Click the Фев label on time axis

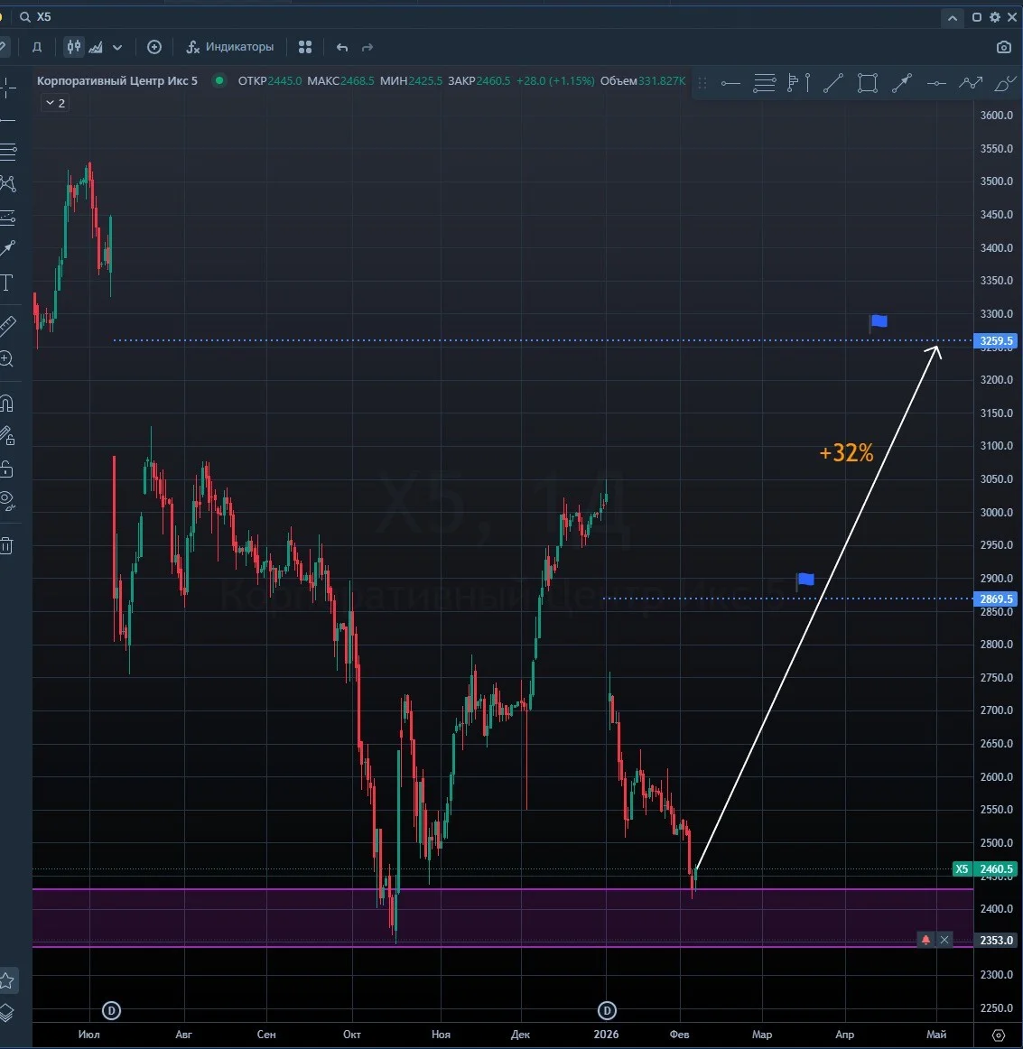(x=679, y=1035)
